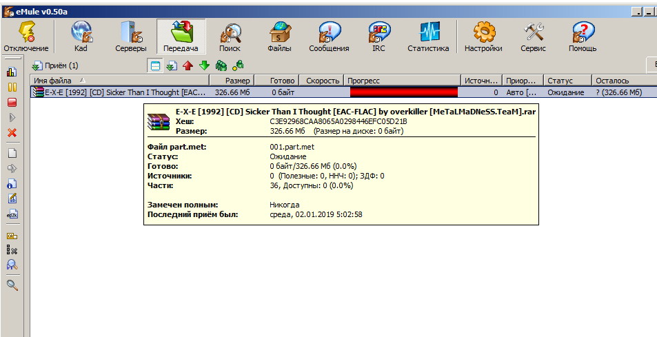Sort by Осталось column header
This screenshot has height=337, width=657.
coord(625,81)
